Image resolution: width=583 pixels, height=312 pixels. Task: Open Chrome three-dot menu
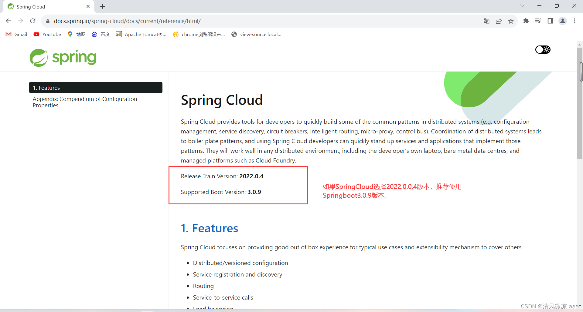coord(574,21)
